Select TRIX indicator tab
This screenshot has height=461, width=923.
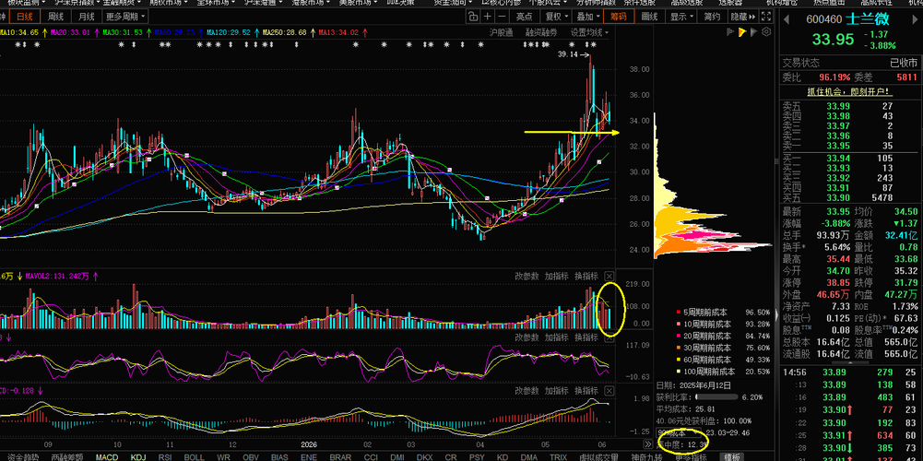click(x=558, y=457)
